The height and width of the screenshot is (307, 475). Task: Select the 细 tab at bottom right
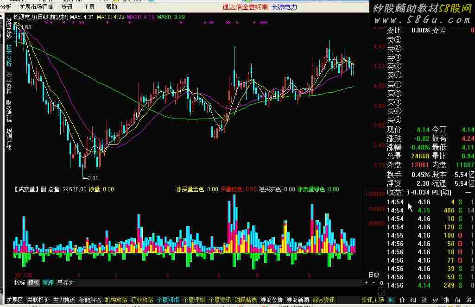(x=413, y=300)
